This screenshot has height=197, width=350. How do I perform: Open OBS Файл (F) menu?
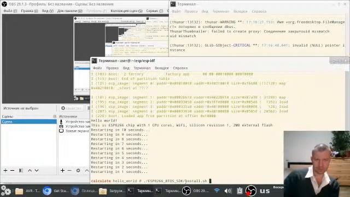pyautogui.click(x=10, y=11)
